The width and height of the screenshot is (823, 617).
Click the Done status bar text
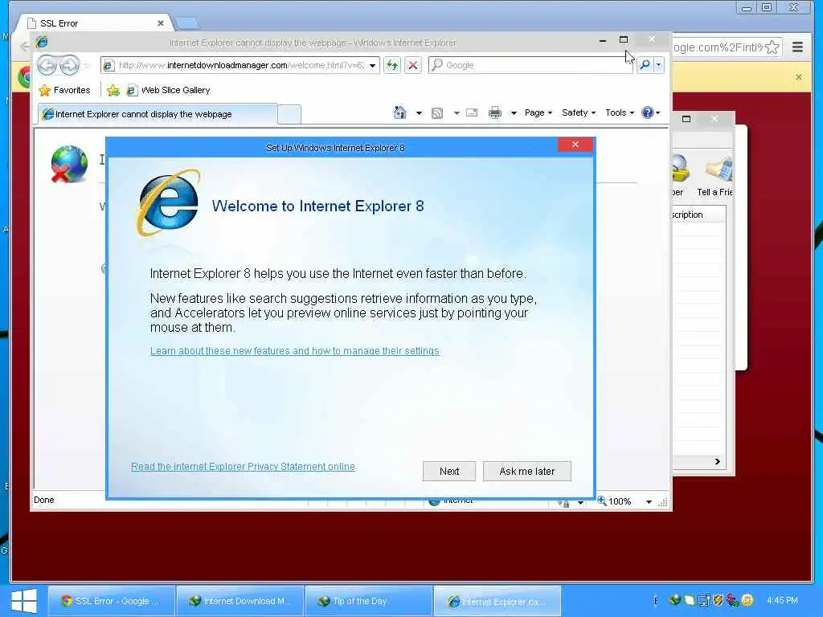(43, 500)
